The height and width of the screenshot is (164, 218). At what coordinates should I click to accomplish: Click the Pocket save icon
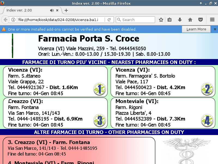(200, 20)
